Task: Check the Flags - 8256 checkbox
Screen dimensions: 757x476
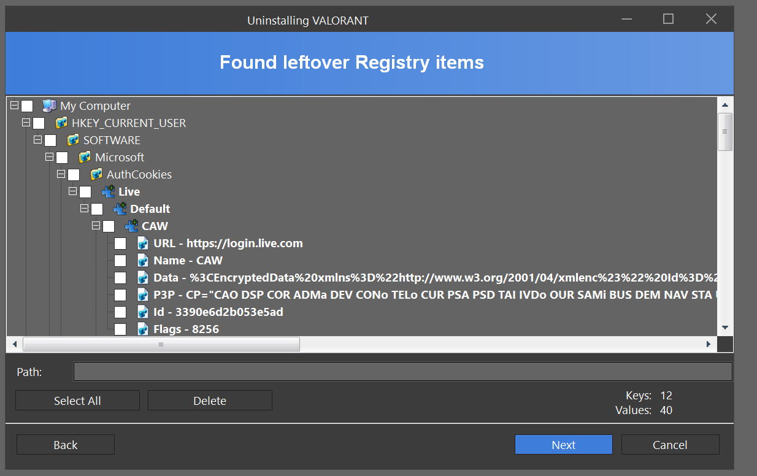Action: click(120, 329)
